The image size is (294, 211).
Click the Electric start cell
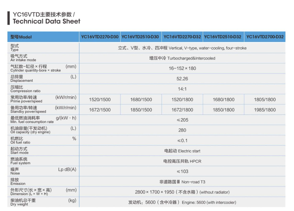[182, 151]
